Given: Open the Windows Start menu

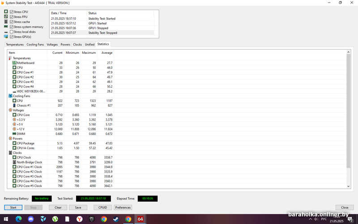Looking at the screenshot, I should (6, 219).
